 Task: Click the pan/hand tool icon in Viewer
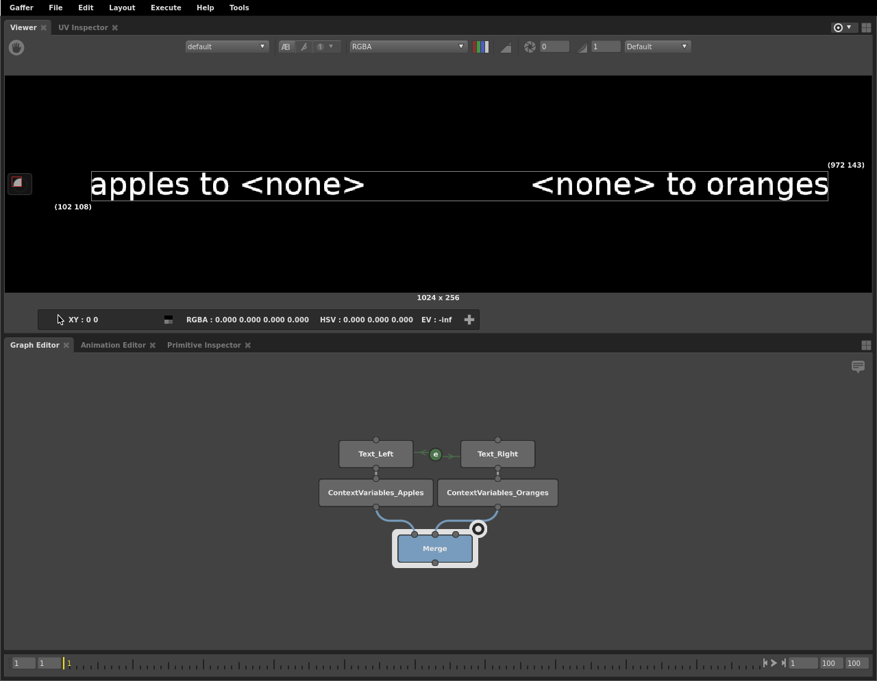[16, 47]
